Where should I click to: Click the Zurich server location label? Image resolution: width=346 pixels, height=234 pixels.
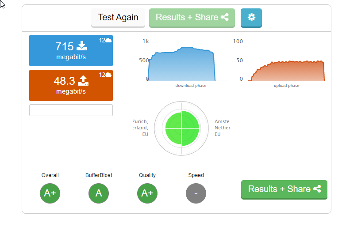pos(140,128)
